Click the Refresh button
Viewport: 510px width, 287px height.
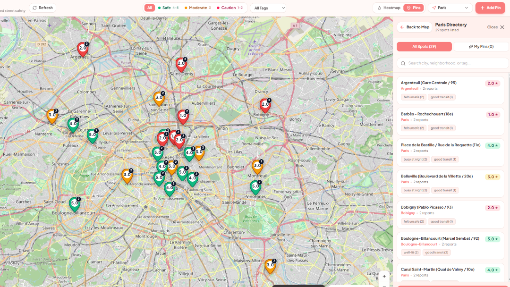(42, 8)
